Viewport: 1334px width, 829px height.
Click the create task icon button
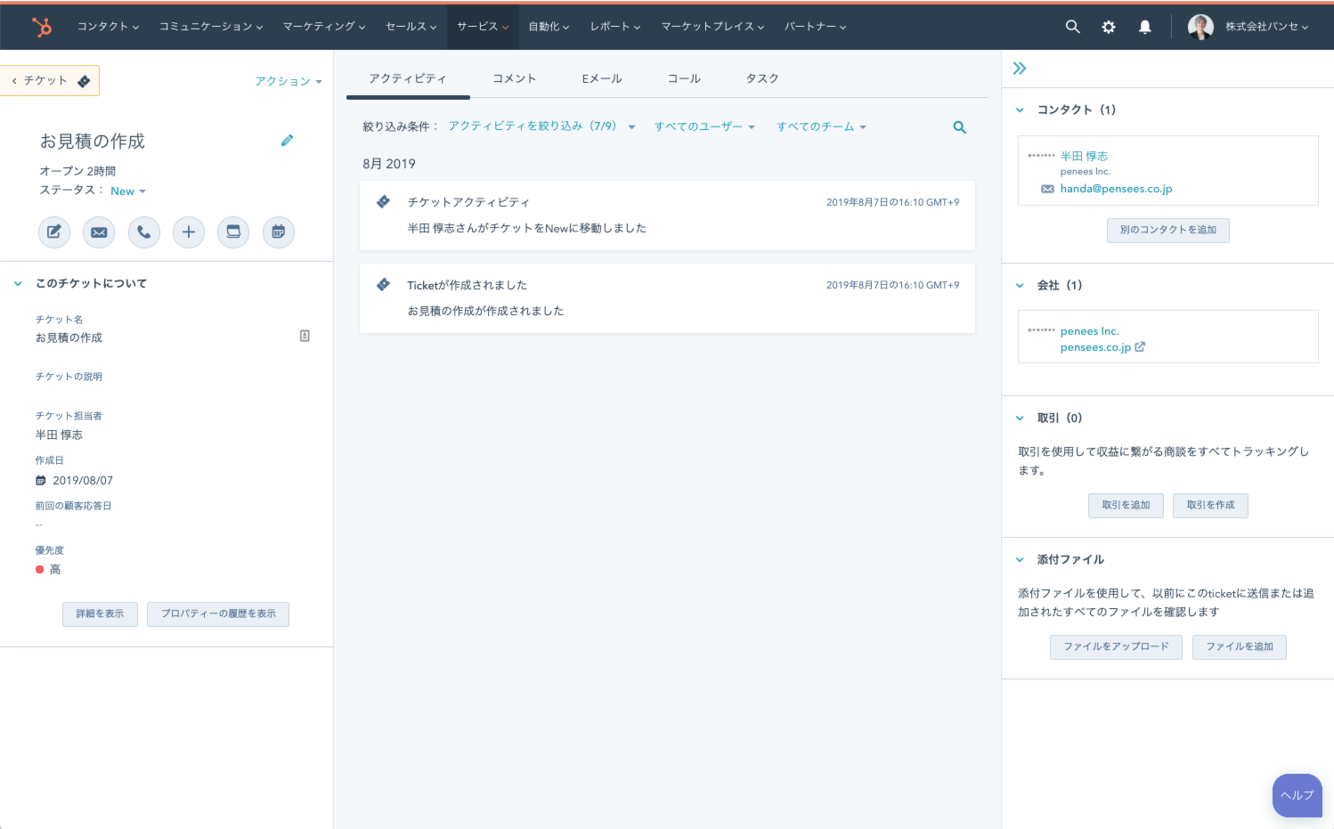233,232
